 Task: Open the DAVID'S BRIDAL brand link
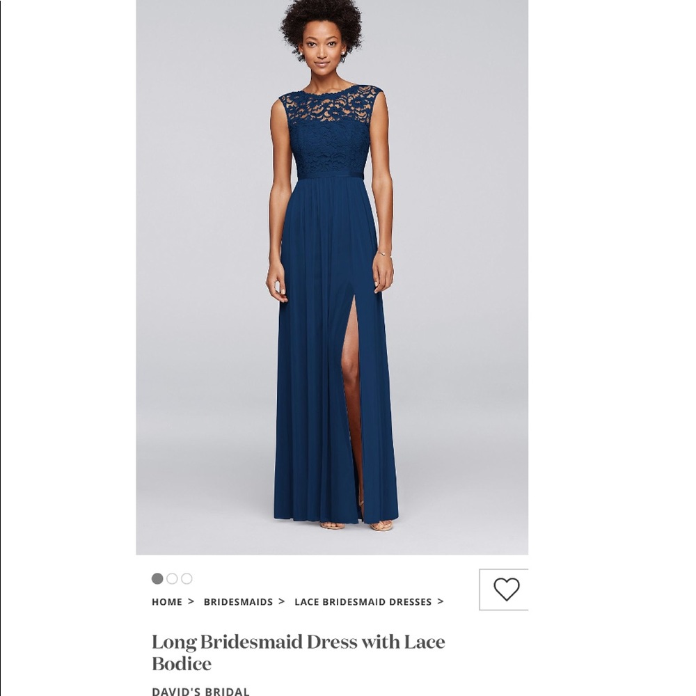tap(200, 690)
